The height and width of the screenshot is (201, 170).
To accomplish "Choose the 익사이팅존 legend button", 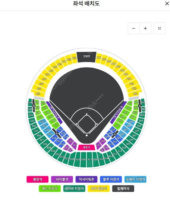I will [86, 179].
